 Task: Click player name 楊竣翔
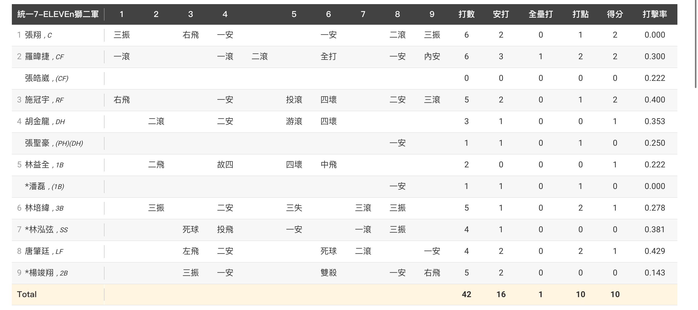(x=41, y=273)
